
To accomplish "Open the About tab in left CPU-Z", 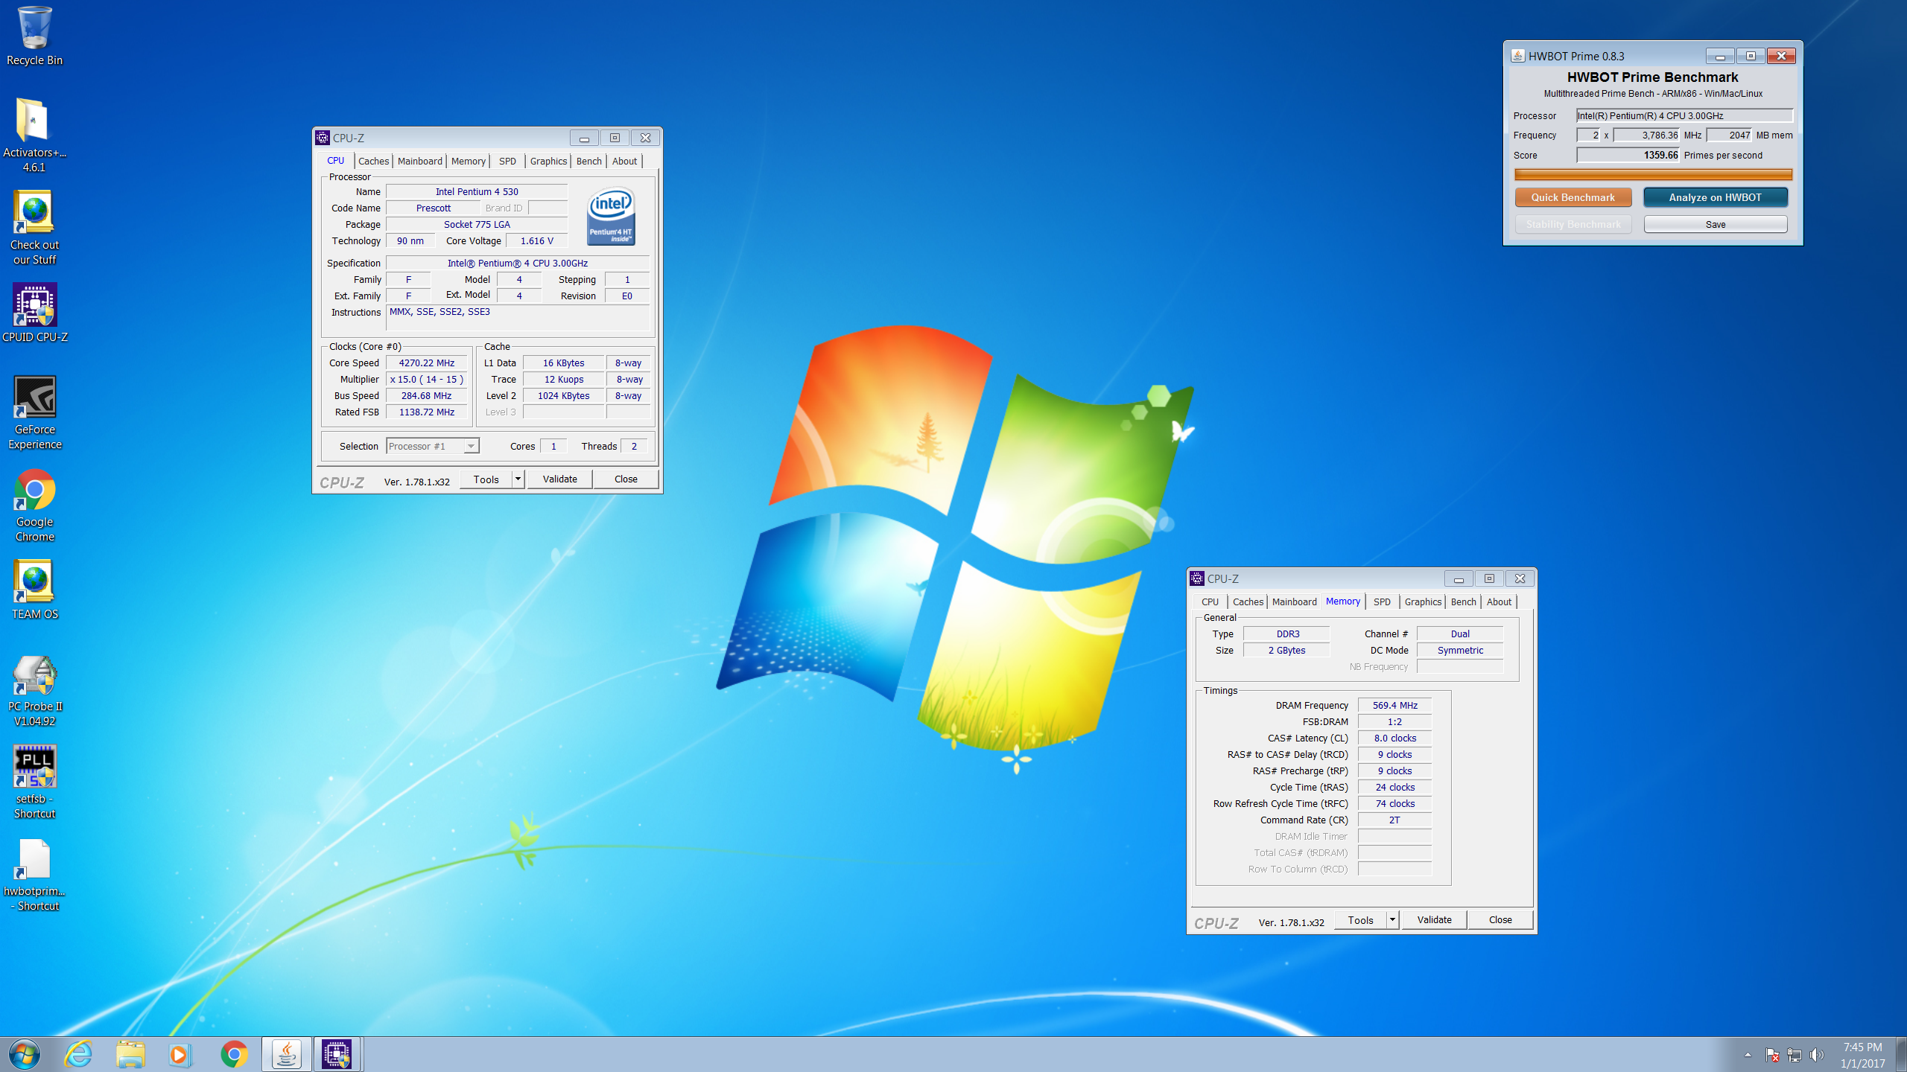I will click(624, 161).
